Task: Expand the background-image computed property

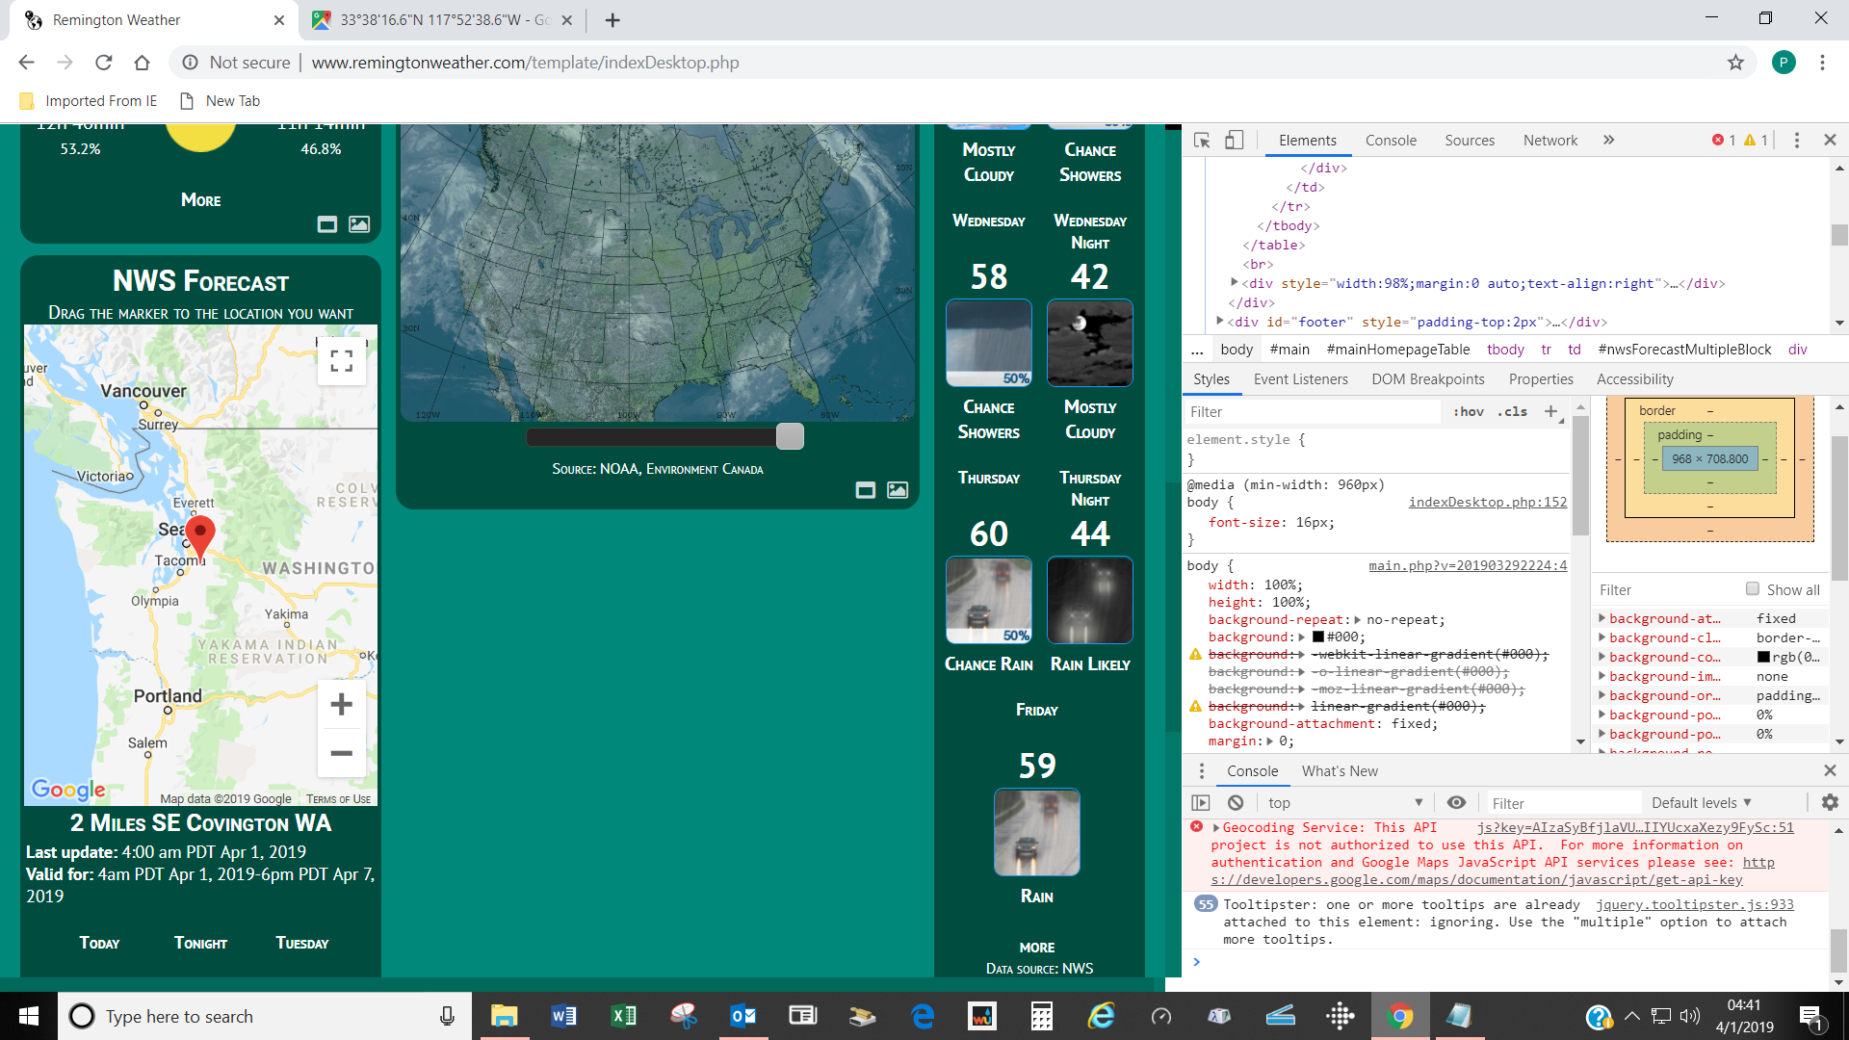Action: [1602, 676]
